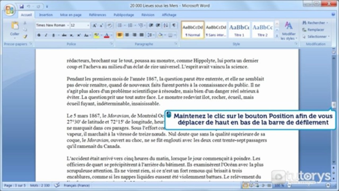Screen dimensions: 339x191
Task: Toggle subscript formatting
Action: click(72, 35)
